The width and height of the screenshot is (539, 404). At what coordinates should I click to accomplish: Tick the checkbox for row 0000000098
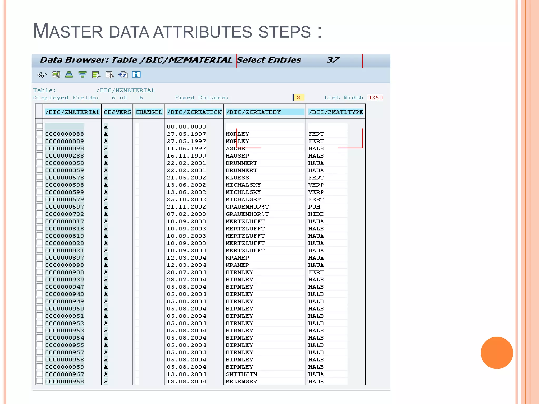click(39, 148)
